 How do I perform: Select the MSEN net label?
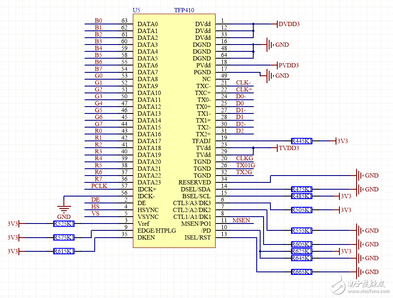pos(241,220)
